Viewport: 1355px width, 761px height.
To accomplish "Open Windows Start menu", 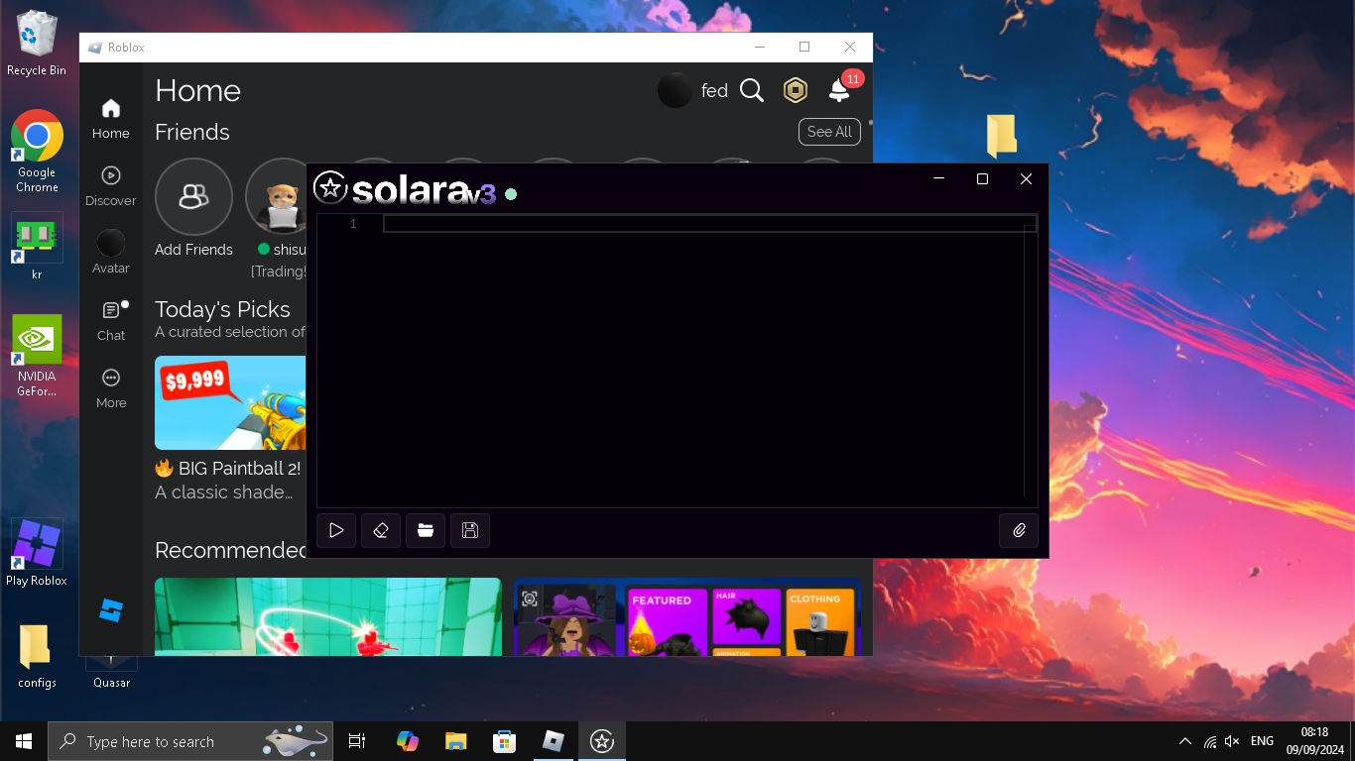I will tap(24, 741).
